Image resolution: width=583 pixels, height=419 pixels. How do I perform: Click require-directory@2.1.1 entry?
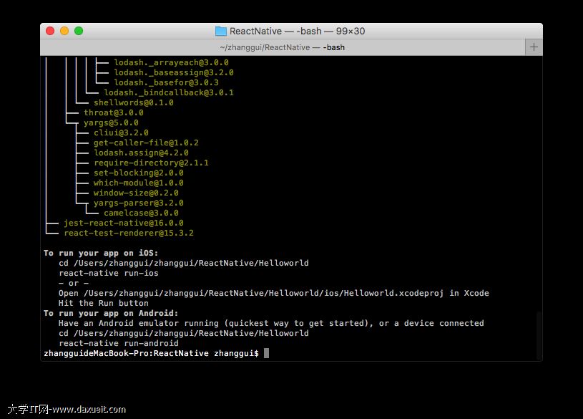(x=151, y=163)
